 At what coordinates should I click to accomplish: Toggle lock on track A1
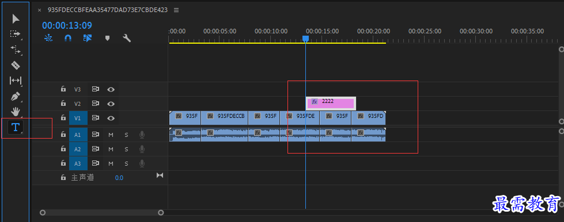pyautogui.click(x=63, y=135)
